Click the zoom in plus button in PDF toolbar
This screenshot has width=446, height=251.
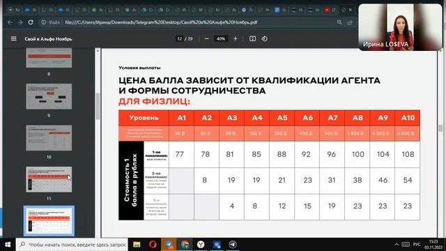[236, 39]
